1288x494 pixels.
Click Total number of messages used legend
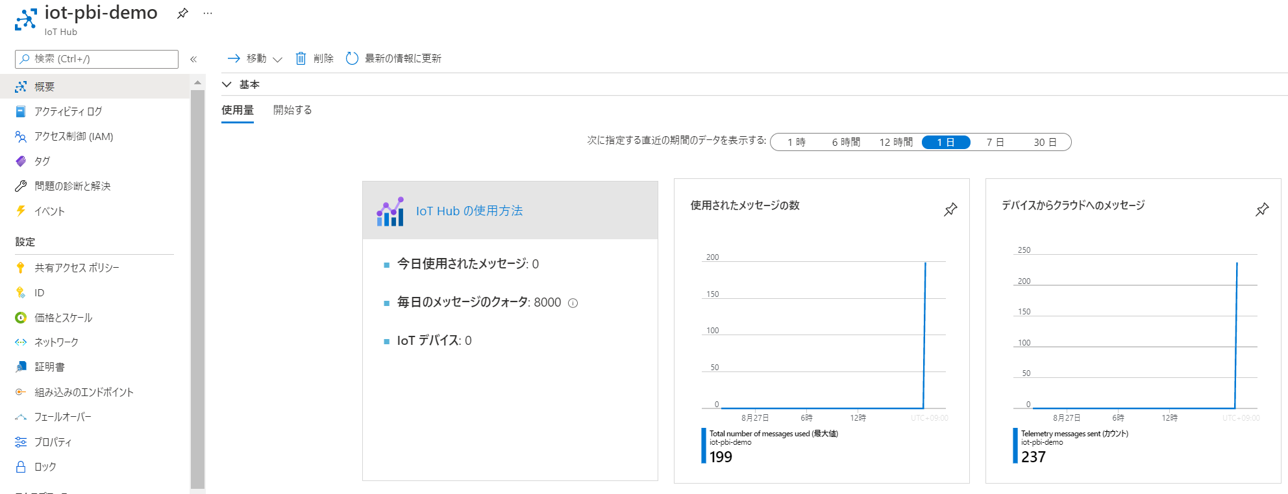point(774,434)
